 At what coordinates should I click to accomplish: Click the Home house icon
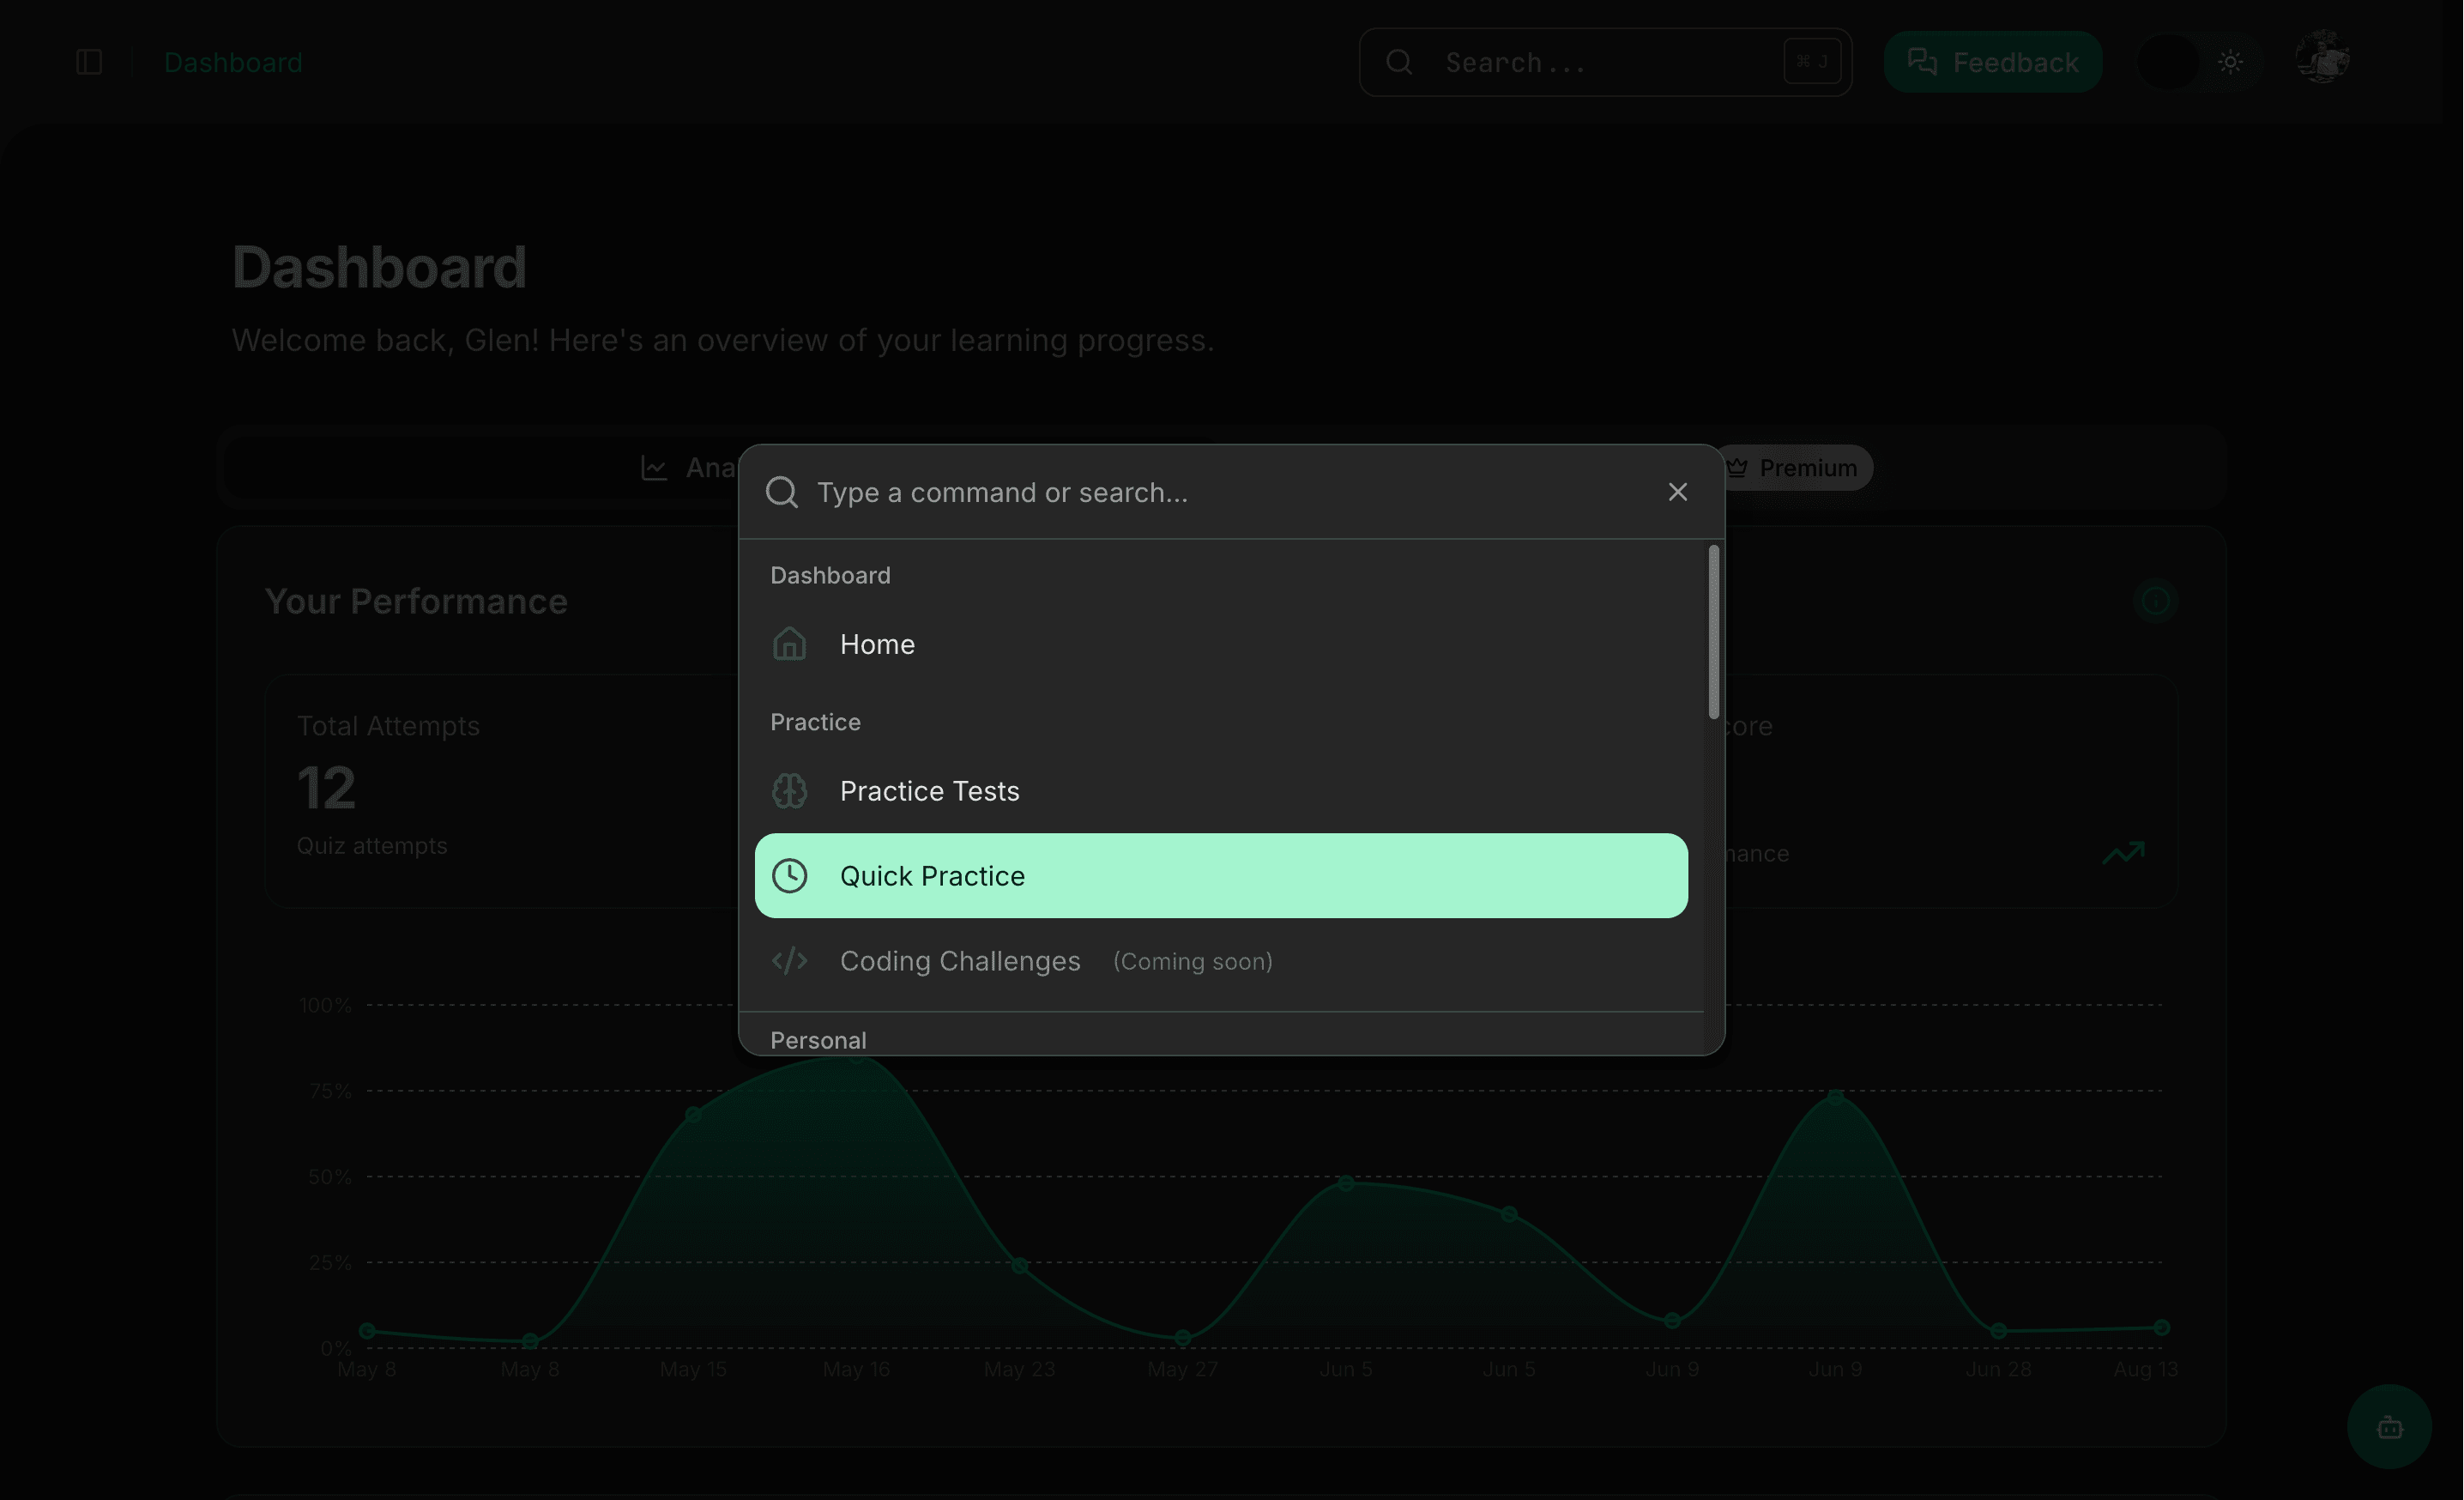pyautogui.click(x=789, y=644)
